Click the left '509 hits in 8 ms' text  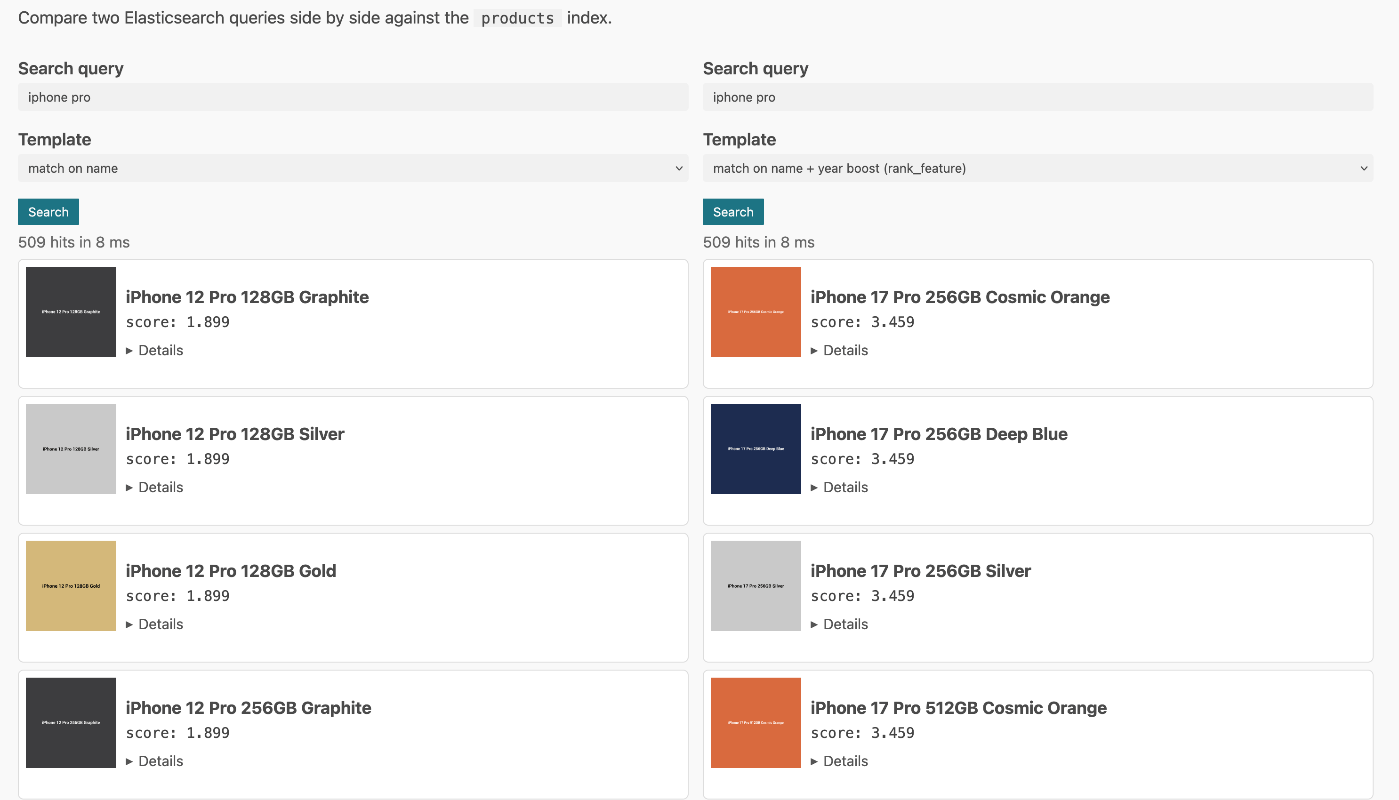tap(73, 242)
